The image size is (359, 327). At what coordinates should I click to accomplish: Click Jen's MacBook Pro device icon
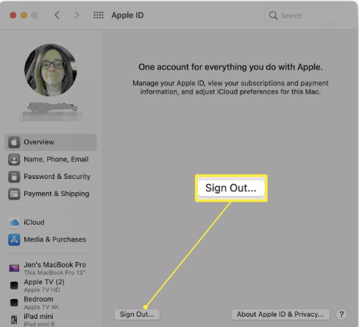click(x=14, y=268)
